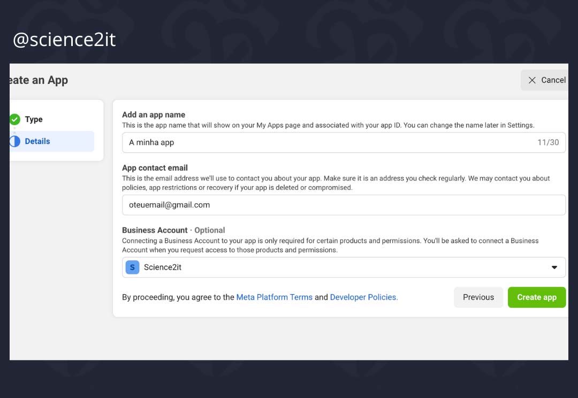Click the "Add an app name" label
Viewport: 578px width, 398px height.
click(154, 114)
